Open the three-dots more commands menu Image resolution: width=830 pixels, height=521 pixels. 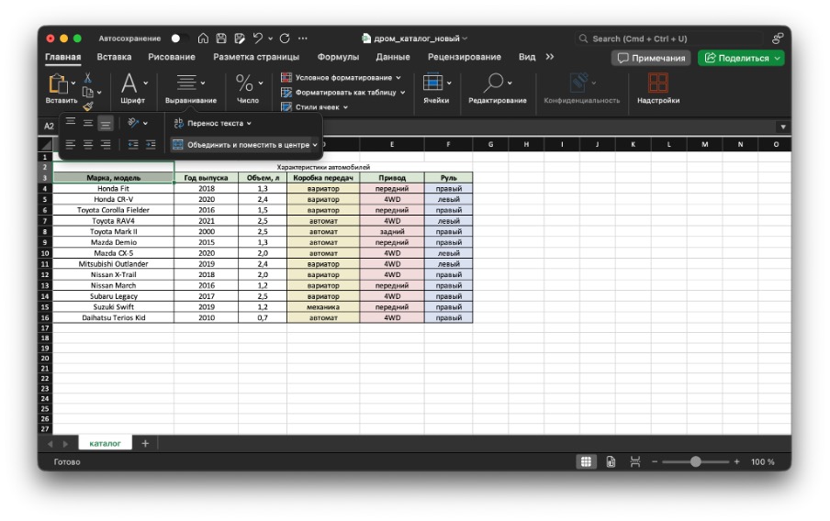point(303,39)
